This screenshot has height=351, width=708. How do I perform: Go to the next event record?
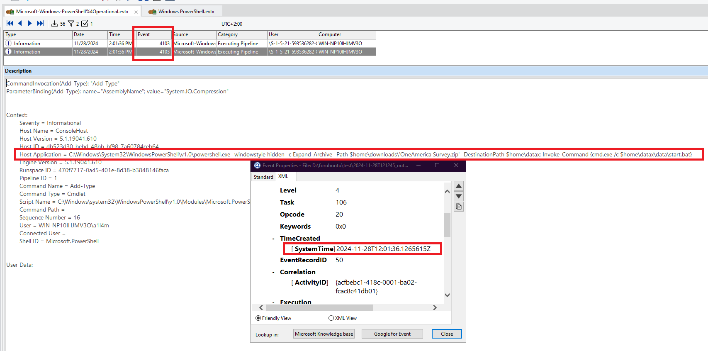(29, 23)
